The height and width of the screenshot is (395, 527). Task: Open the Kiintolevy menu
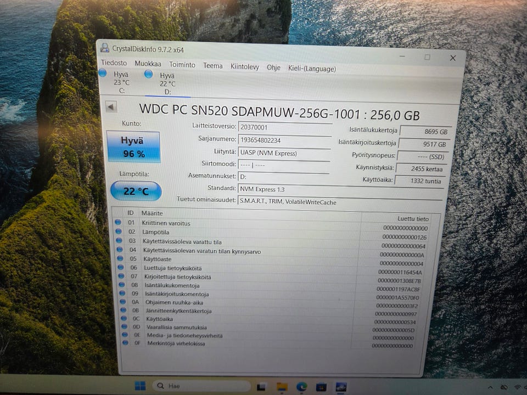tap(245, 67)
